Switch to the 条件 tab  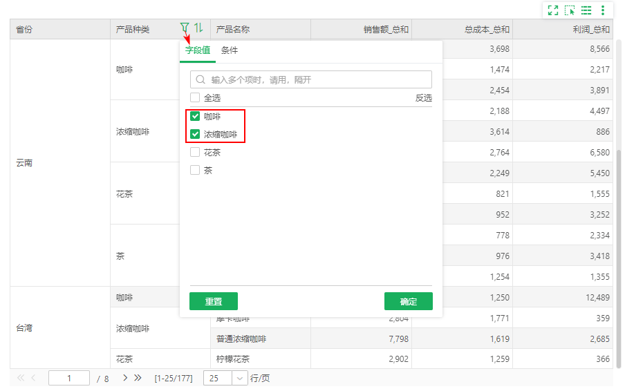[230, 50]
